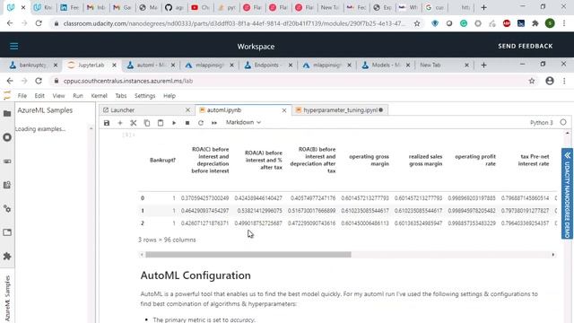Reload the inner browser page
Screen dimensions: 574x323
(x=39, y=81)
